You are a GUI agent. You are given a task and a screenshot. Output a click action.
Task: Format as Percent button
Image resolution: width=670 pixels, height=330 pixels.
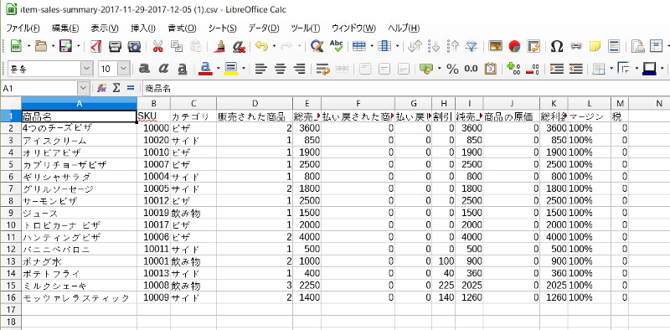452,69
